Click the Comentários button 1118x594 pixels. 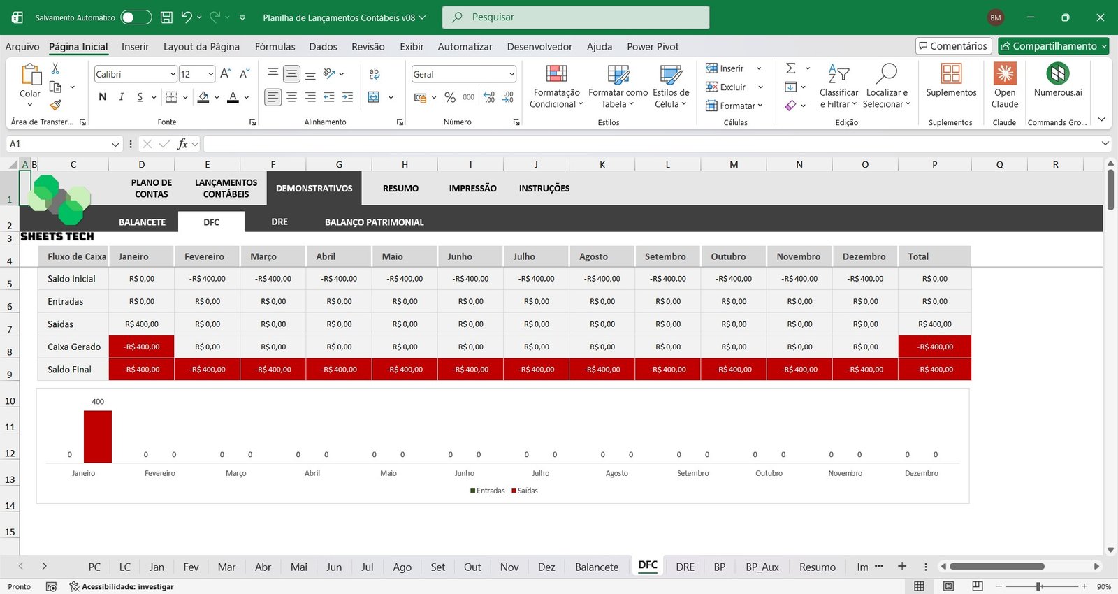click(953, 46)
